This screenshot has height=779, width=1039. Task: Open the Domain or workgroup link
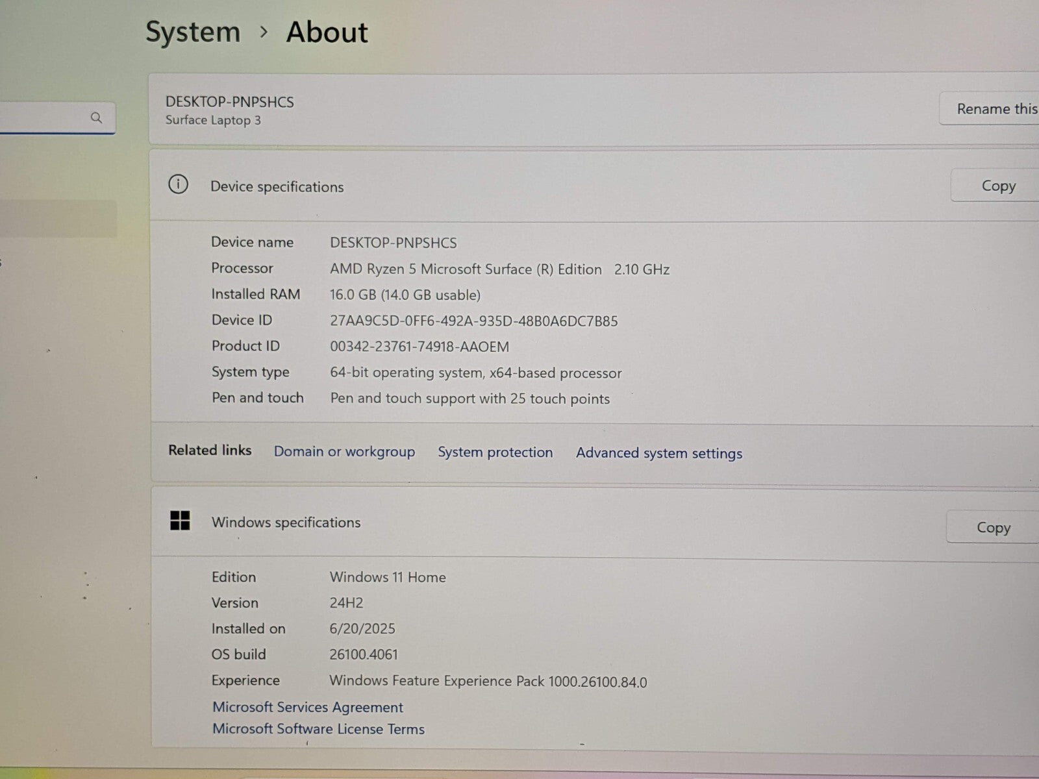click(x=344, y=452)
